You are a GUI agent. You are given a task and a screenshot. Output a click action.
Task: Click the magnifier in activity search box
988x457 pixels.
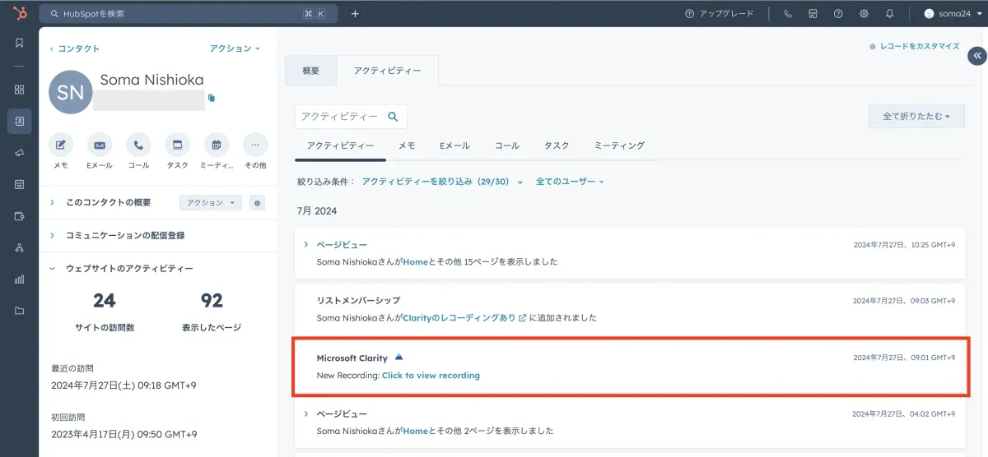(394, 117)
